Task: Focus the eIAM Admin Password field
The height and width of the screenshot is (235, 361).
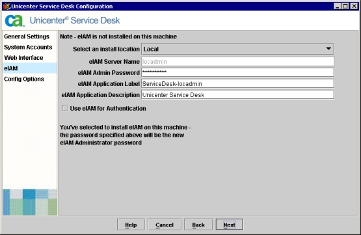Action: [237, 72]
